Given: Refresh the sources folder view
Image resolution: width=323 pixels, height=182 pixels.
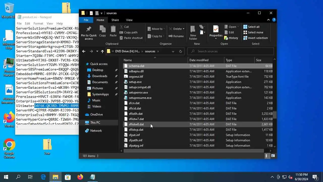Looking at the screenshot, I should (180, 51).
